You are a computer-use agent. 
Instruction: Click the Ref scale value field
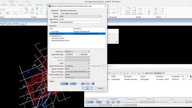85,54
